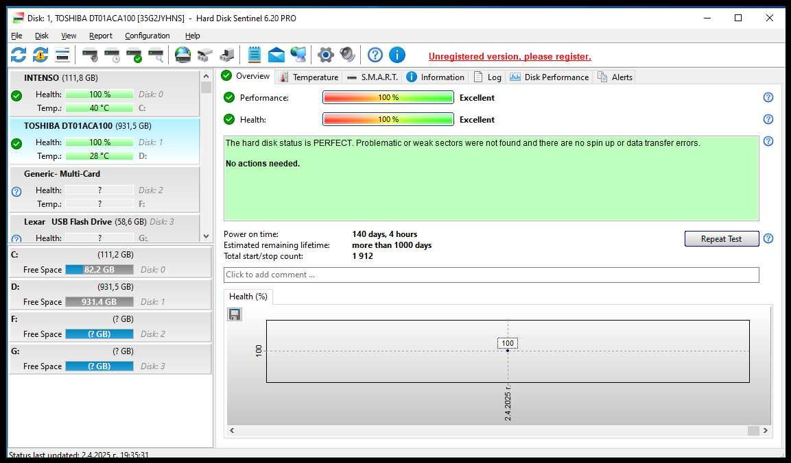
Task: Select the G: partition panel
Action: 110,359
